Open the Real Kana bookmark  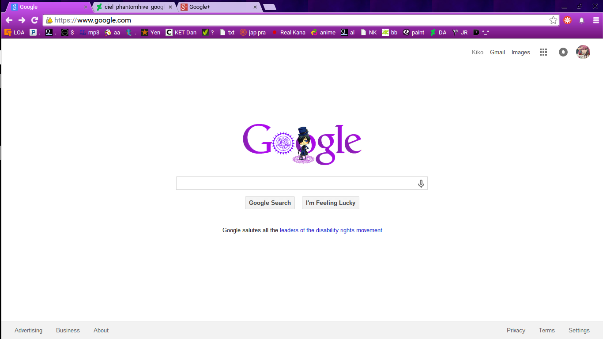tap(288, 32)
